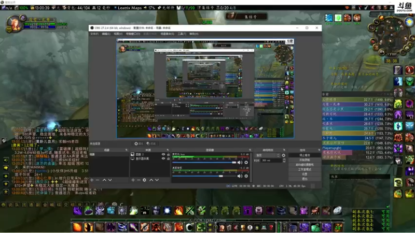Image resolution: width=415 pixels, height=233 pixels.
Task: Pop out the Audio Mixer dock panel
Action: coord(250,150)
